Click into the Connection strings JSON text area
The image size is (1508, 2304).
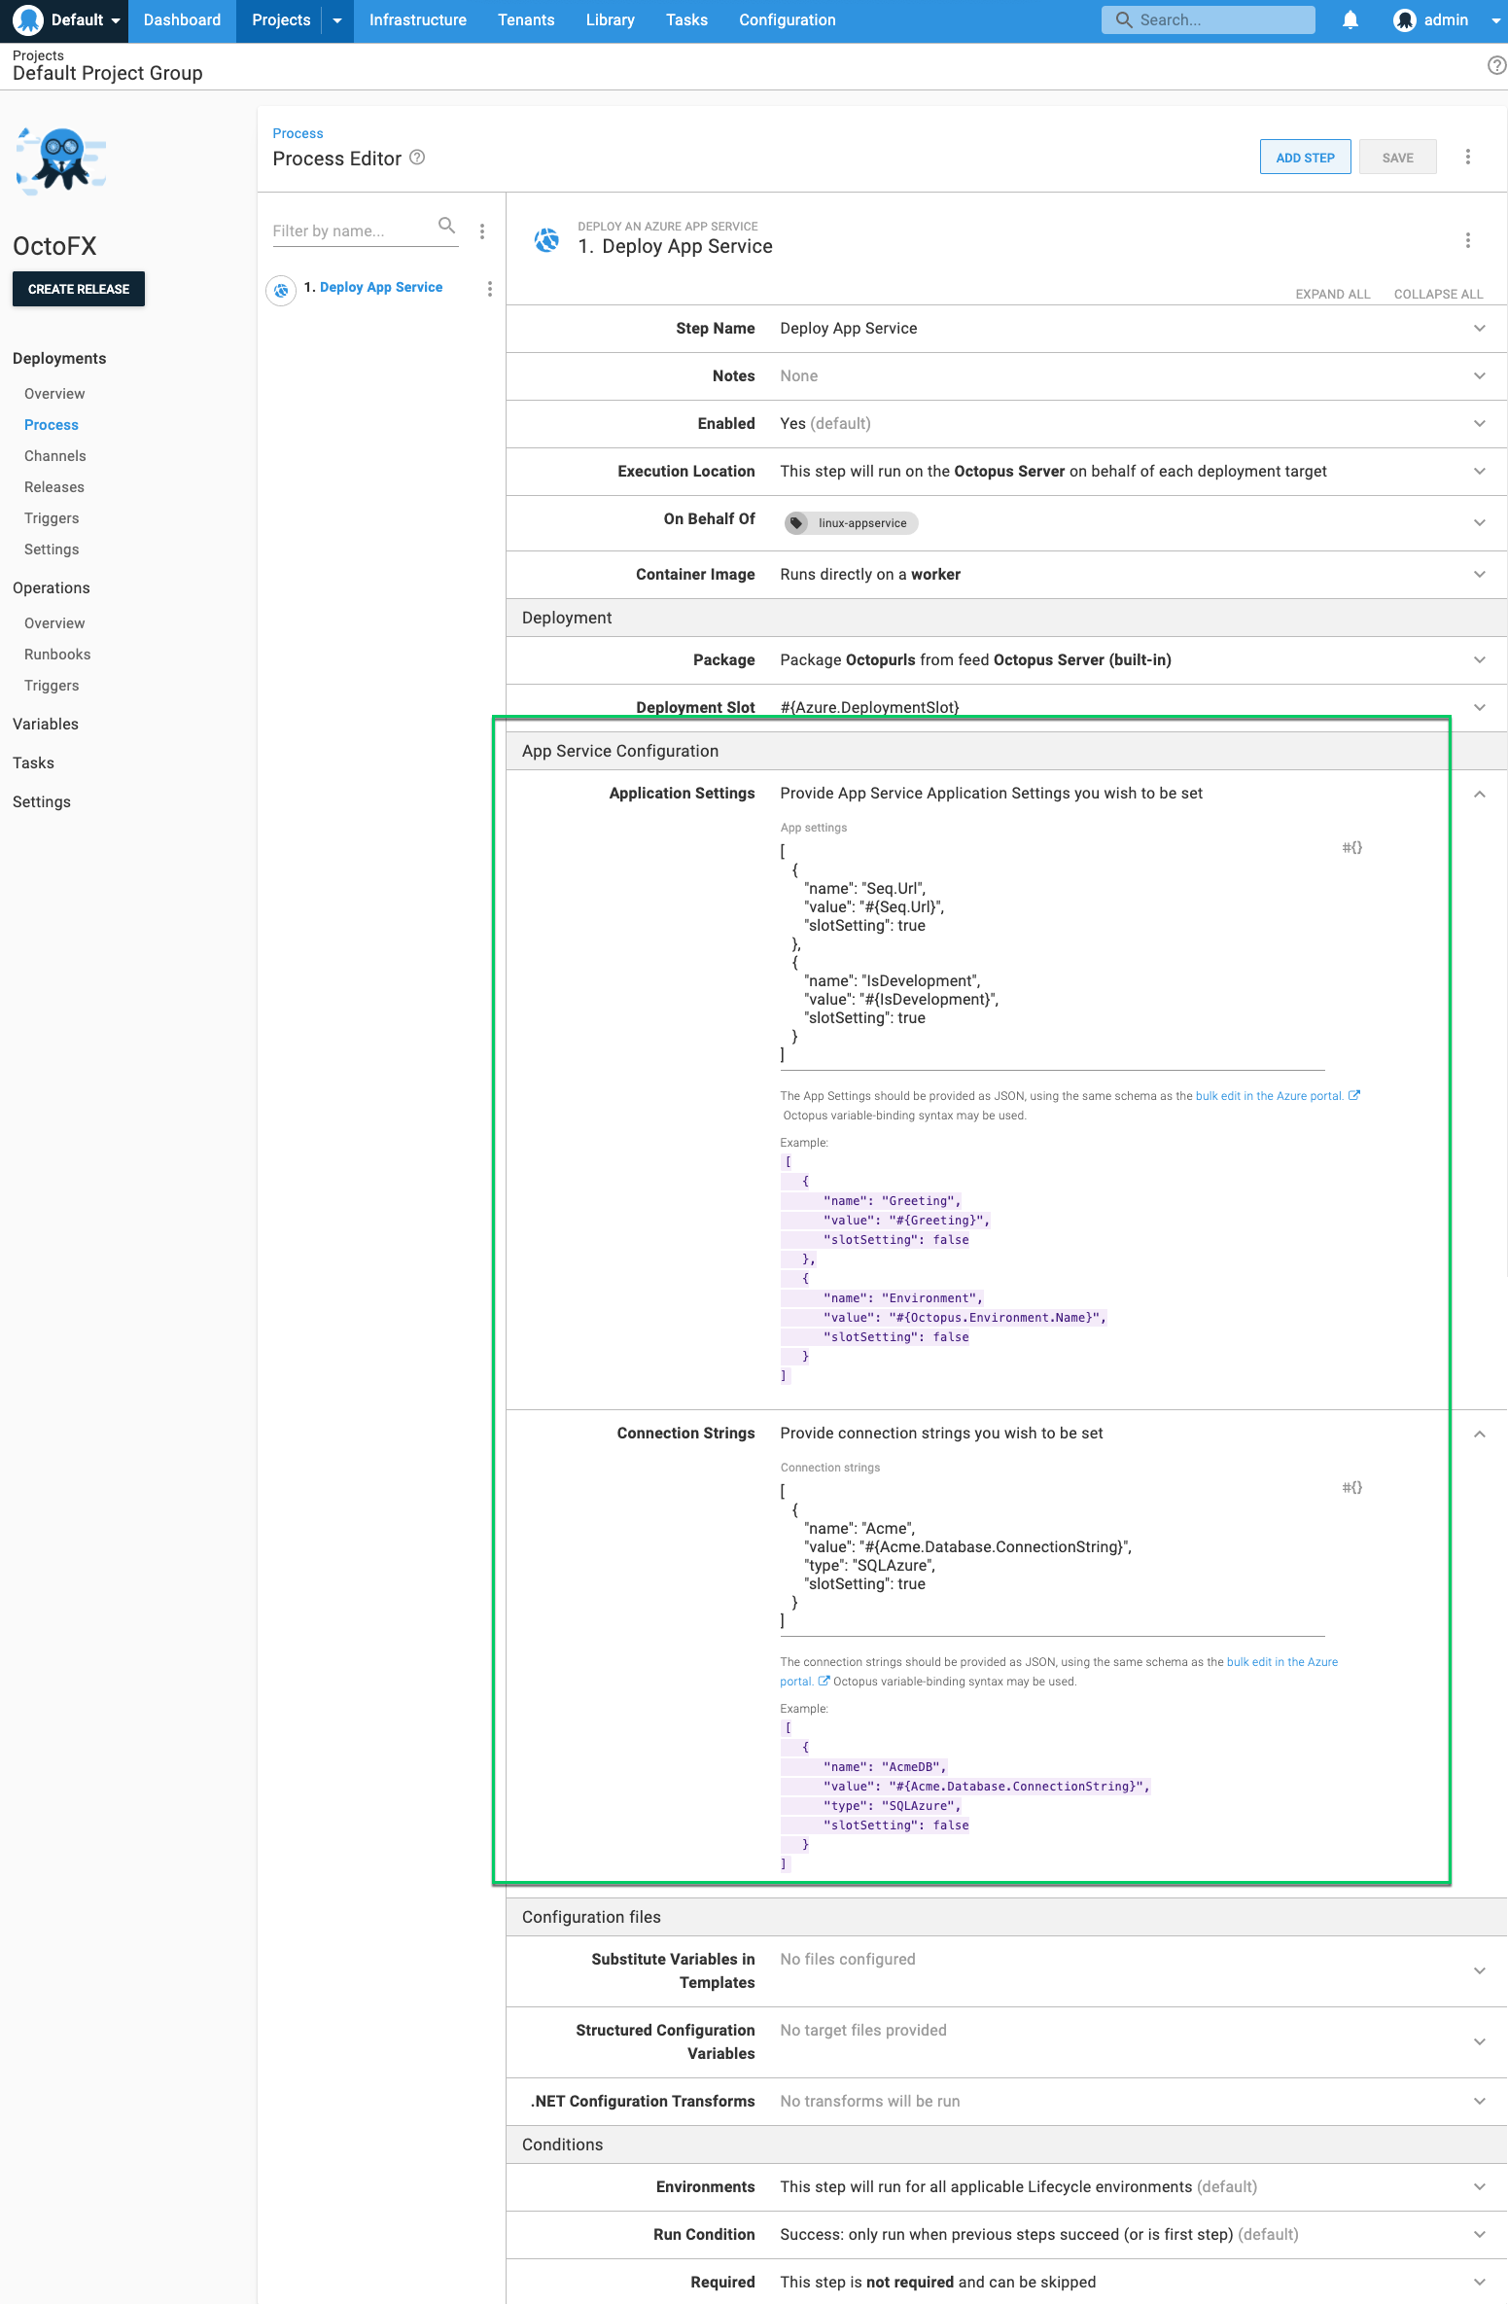(x=1052, y=1556)
